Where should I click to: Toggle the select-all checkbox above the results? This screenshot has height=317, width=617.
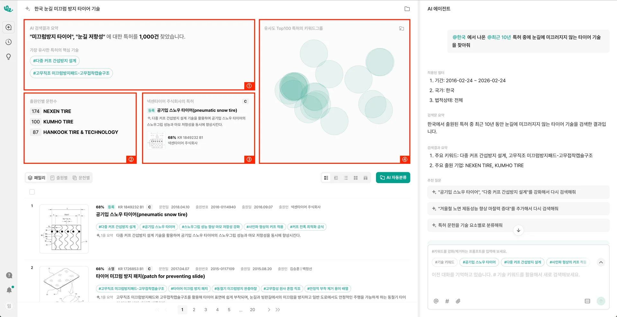click(32, 192)
